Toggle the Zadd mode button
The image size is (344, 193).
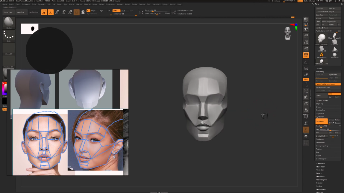pos(116,10)
